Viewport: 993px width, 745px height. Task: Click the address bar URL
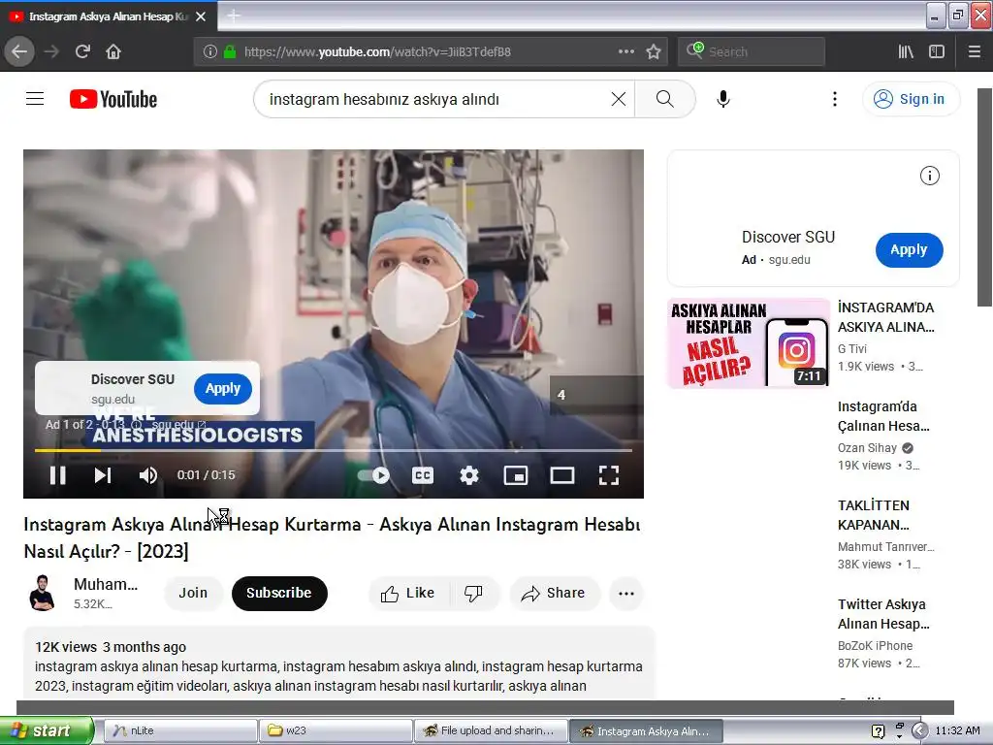pos(377,52)
